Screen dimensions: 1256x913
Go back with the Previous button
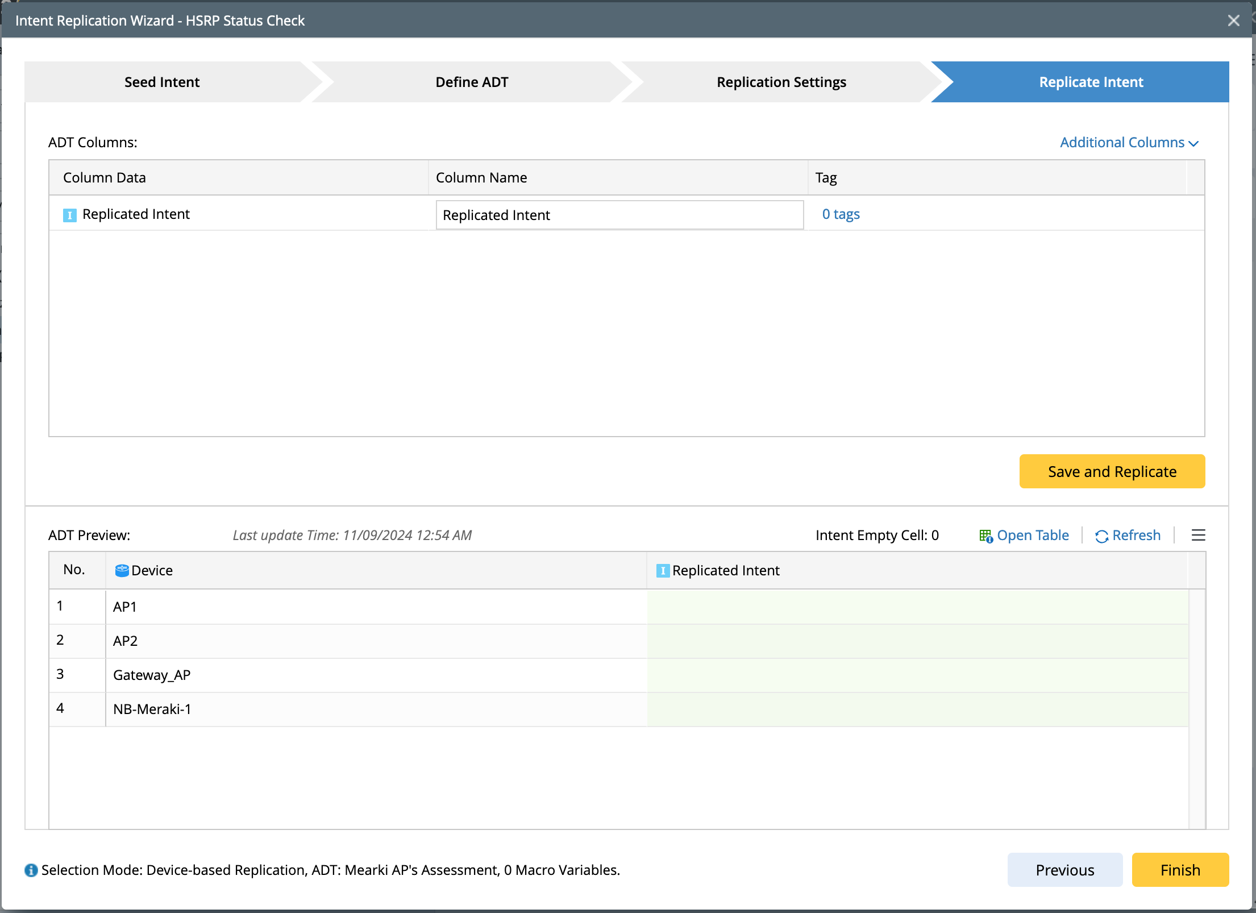[x=1064, y=870]
